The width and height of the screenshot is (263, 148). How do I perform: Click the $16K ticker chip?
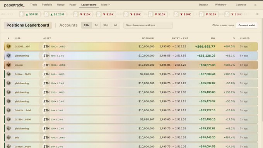209,14
